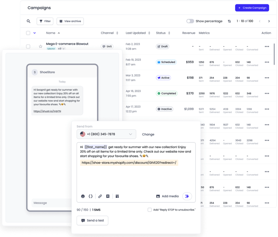This screenshot has height=237, width=278.
Task: Insert a link using the chain icon
Action: pos(100,196)
